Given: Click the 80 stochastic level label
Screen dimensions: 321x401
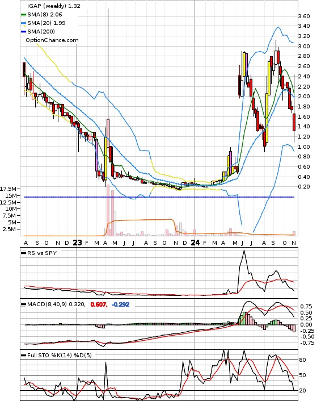Looking at the screenshot, I should click(303, 360).
